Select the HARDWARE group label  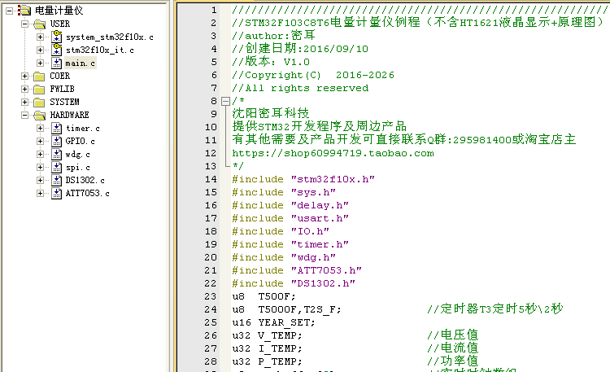[x=70, y=116]
